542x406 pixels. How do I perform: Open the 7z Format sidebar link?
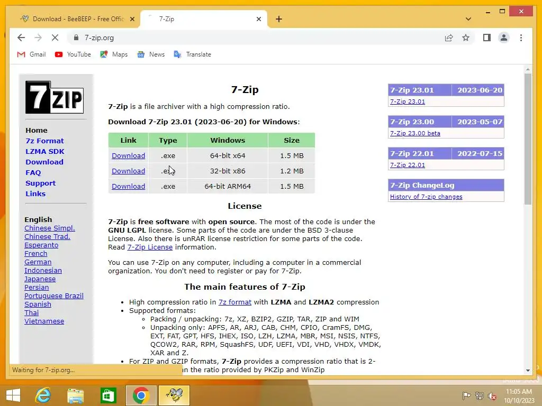(44, 141)
